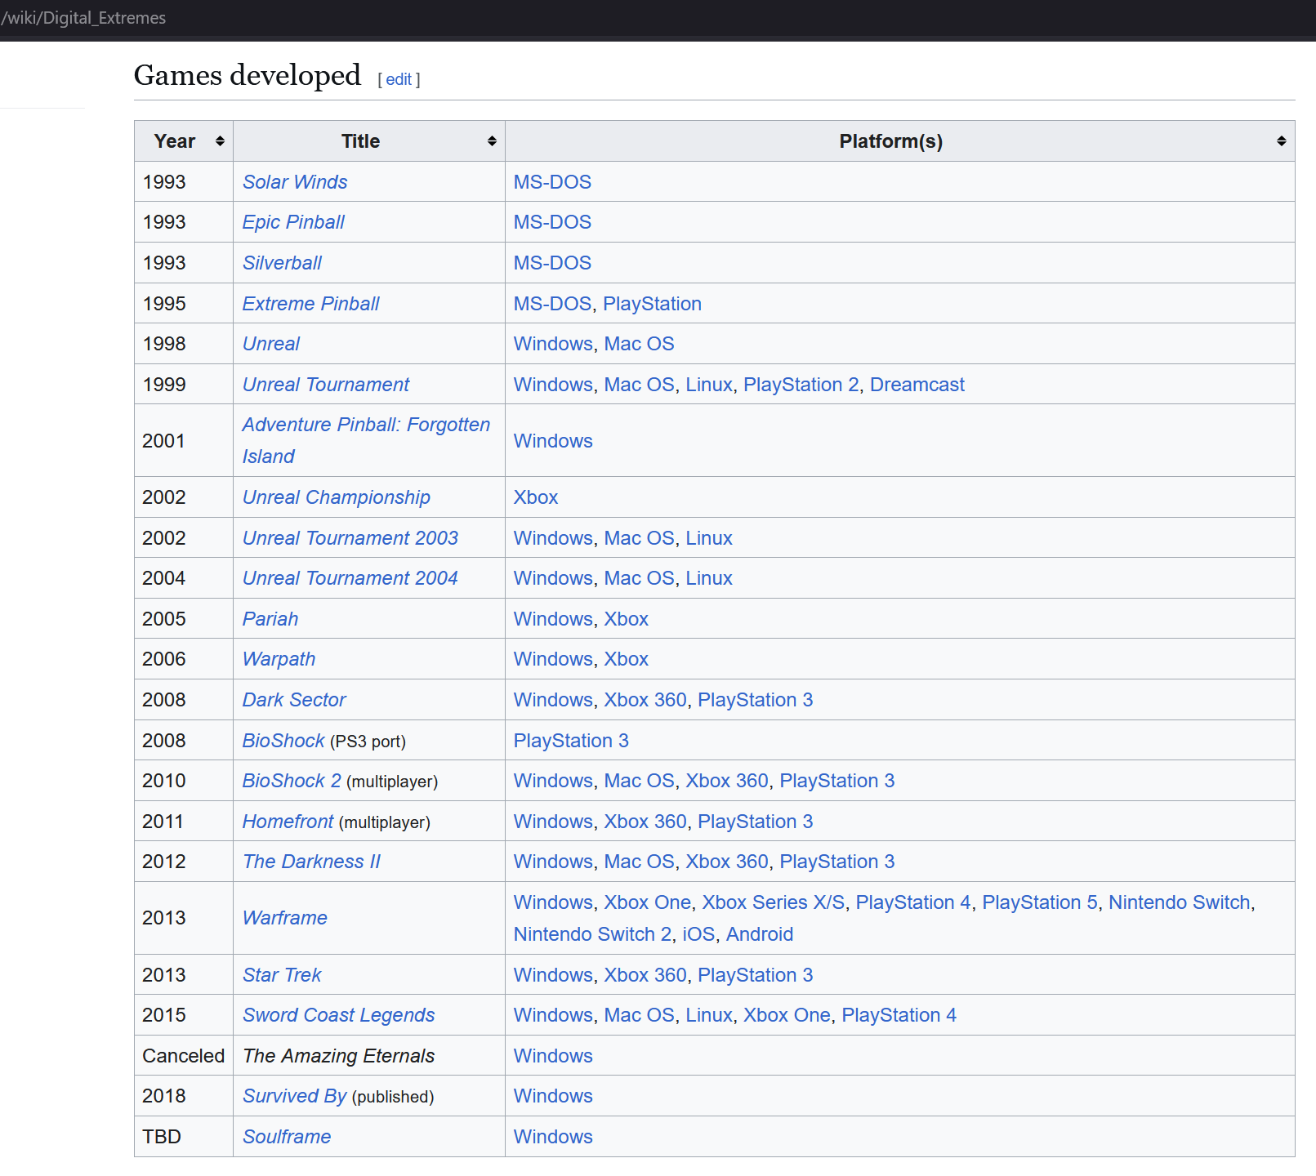Image resolution: width=1316 pixels, height=1176 pixels.
Task: Click Nintendo Switch 2 in Warframe row
Action: coord(592,934)
